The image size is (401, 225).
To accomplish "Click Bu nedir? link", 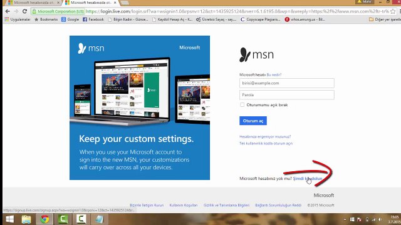I will tap(274, 75).
